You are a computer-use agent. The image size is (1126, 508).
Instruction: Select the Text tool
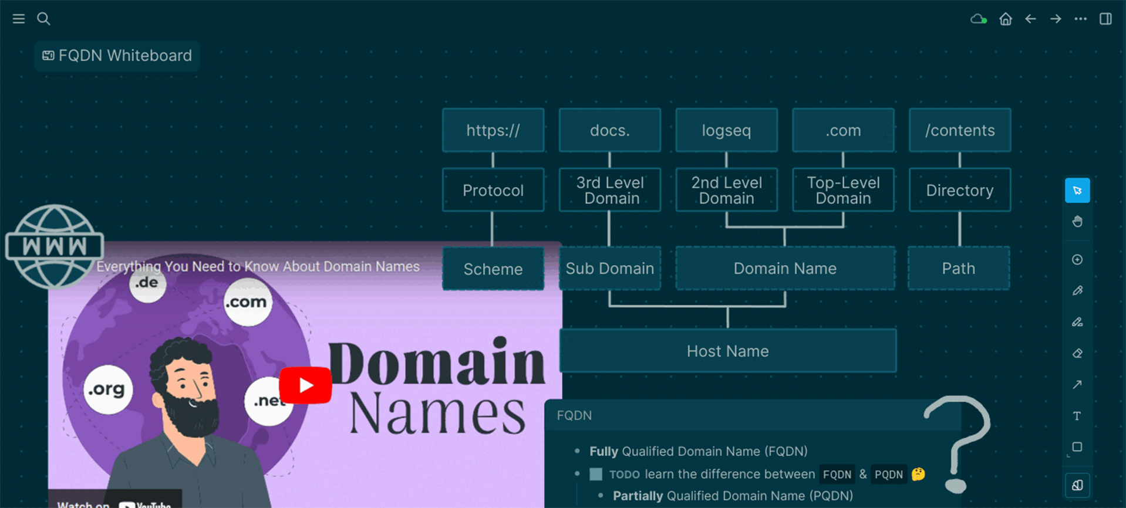[1077, 416]
